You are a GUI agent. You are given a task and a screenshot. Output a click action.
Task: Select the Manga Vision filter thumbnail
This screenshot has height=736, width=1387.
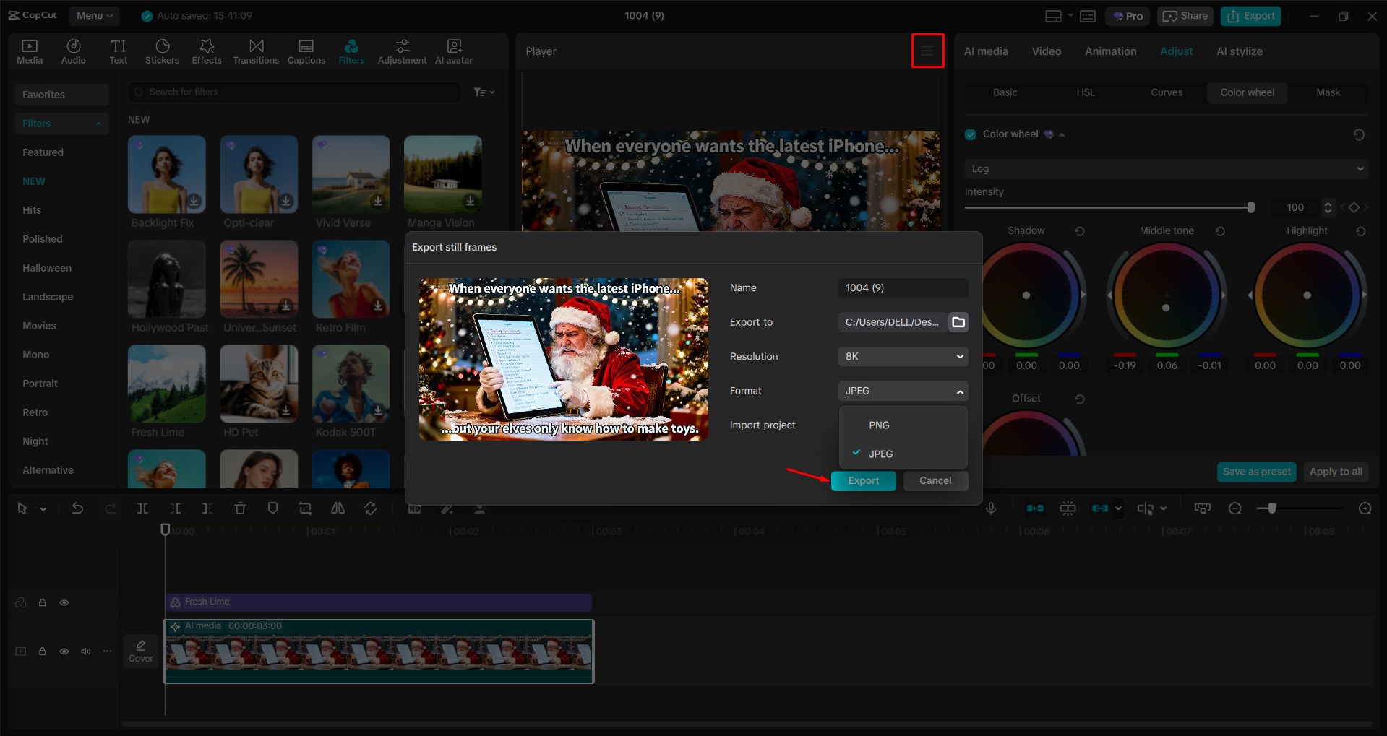coord(442,174)
